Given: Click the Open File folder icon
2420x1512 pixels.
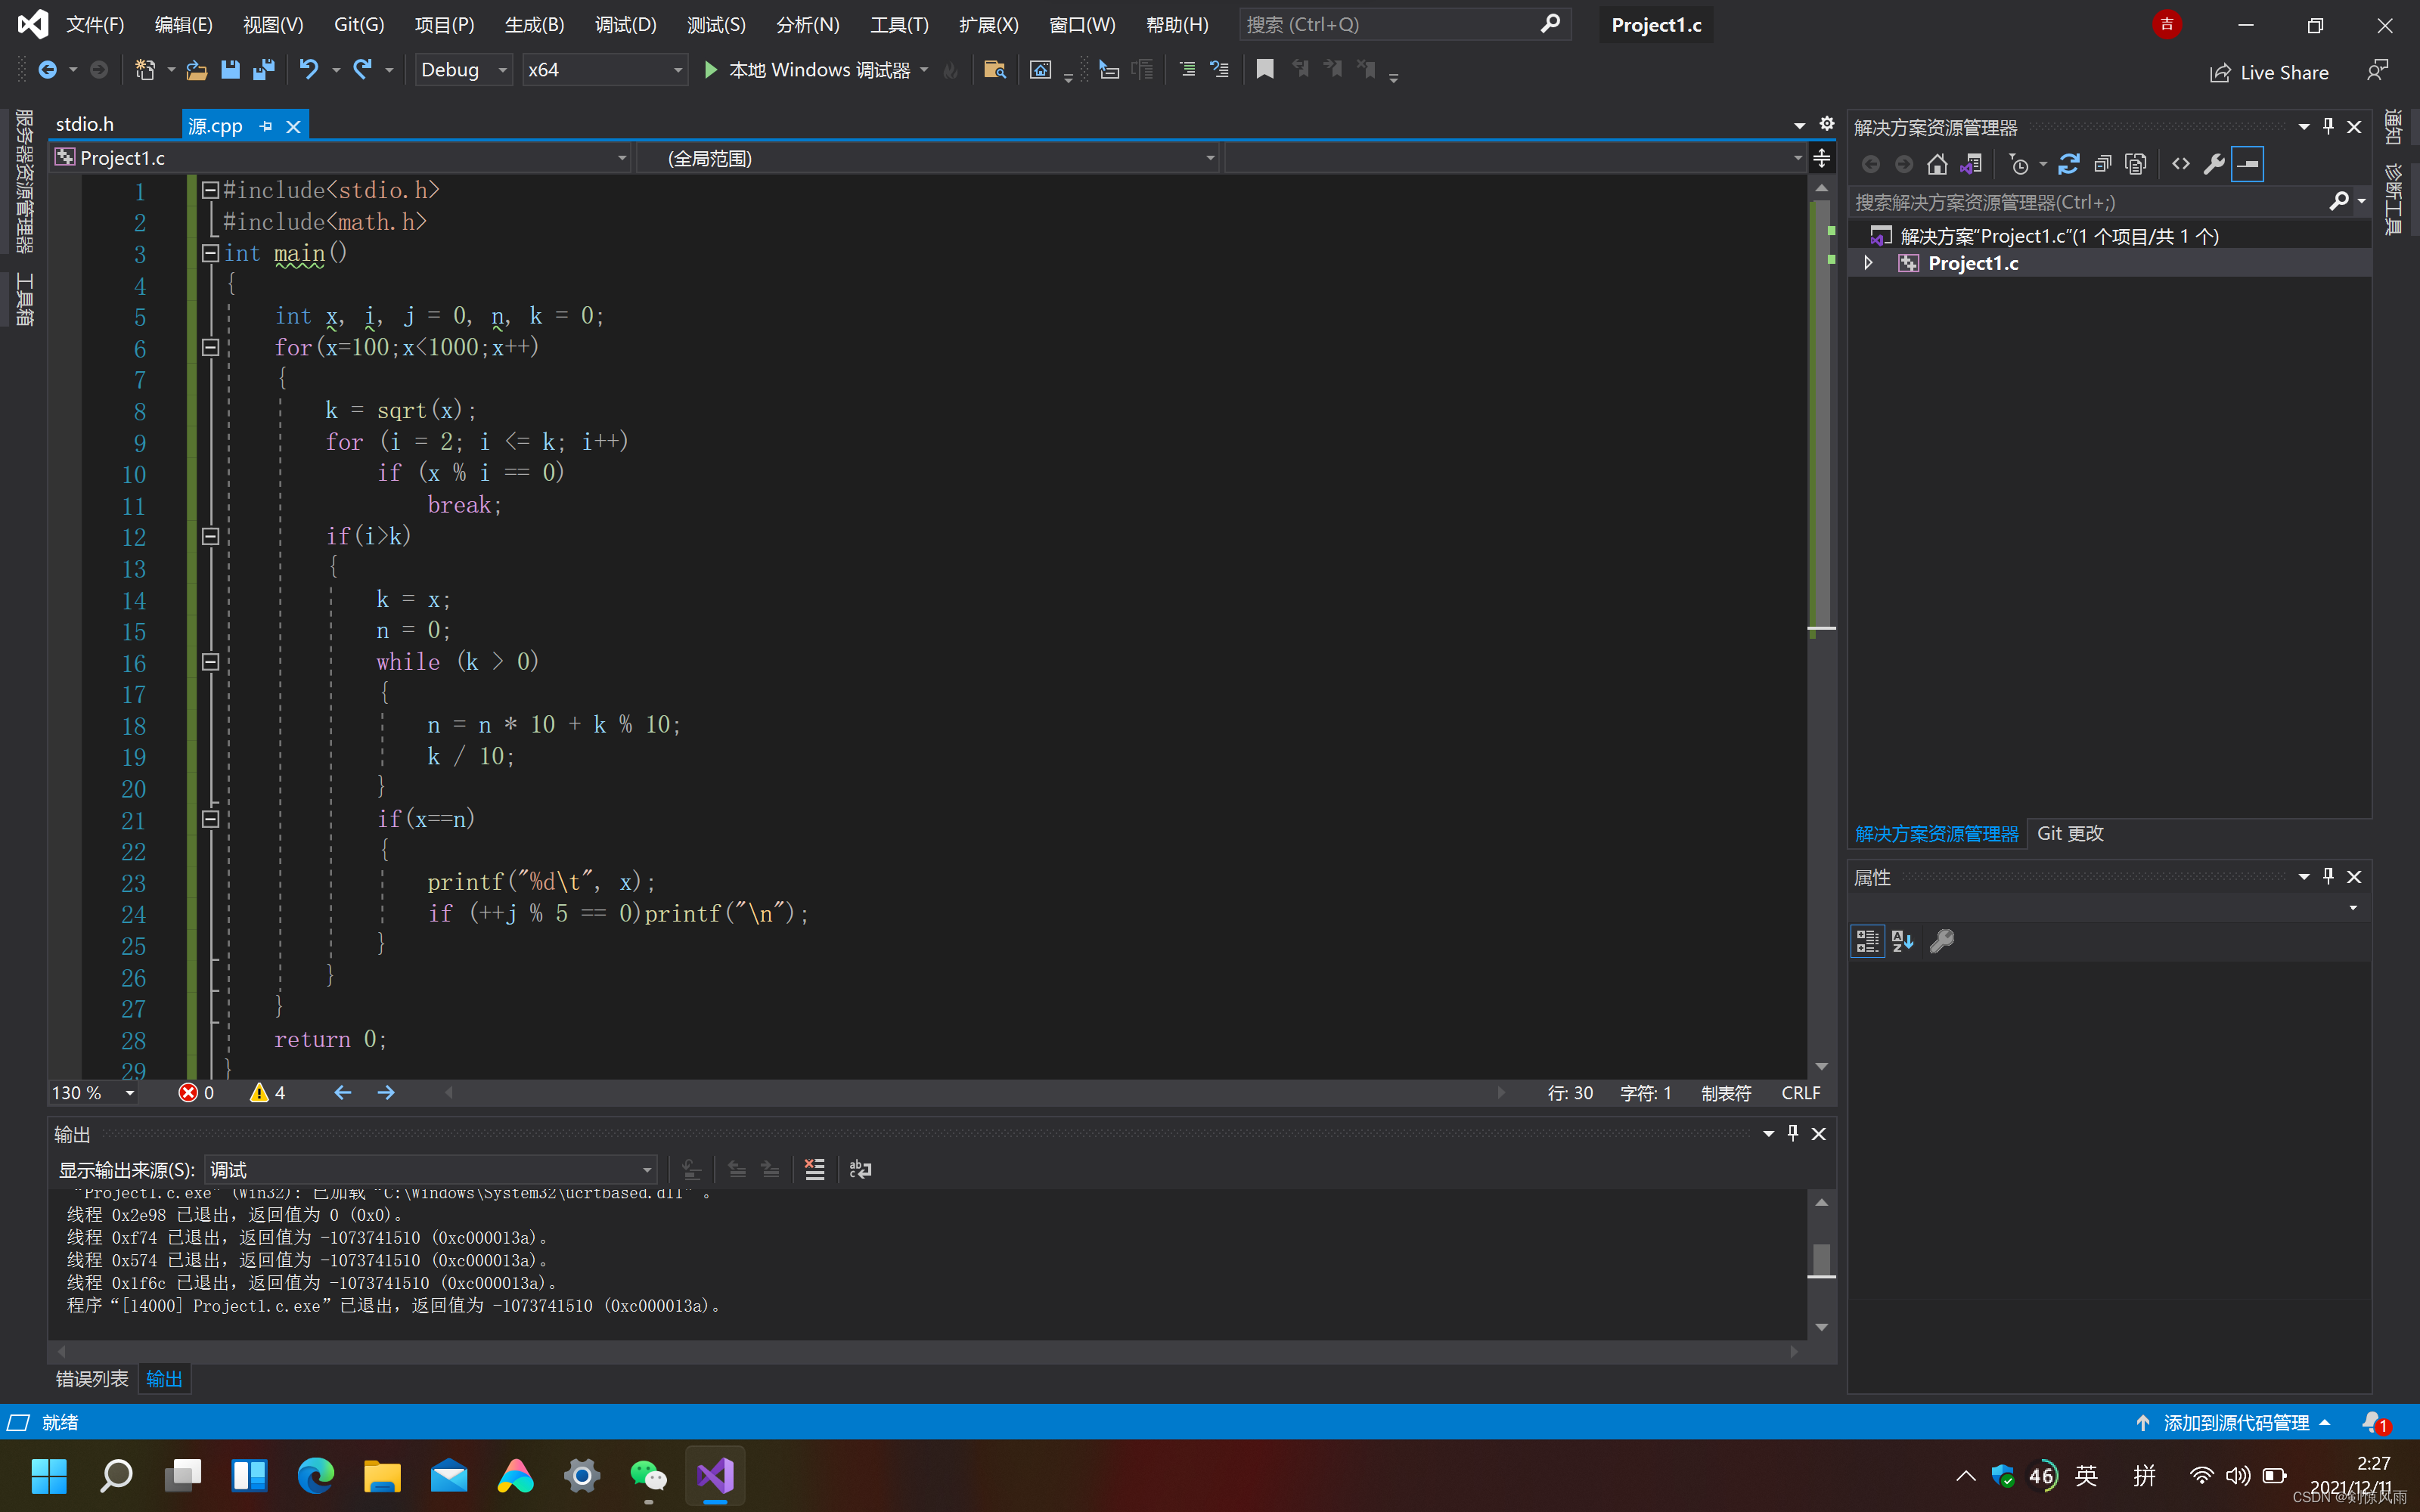Looking at the screenshot, I should [x=197, y=70].
